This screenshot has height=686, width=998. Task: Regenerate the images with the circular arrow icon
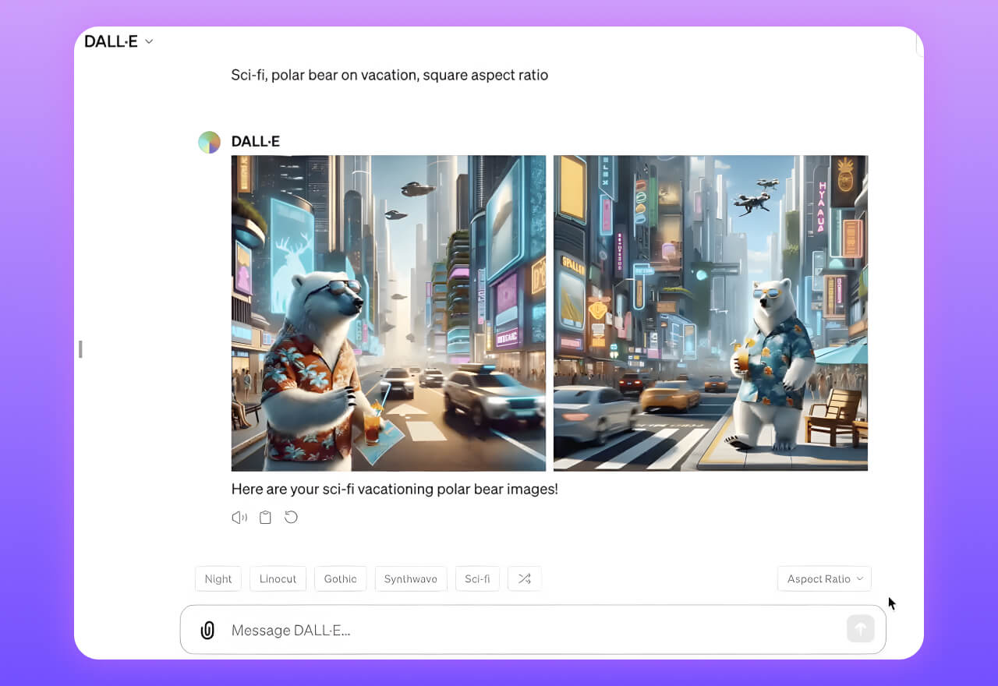coord(291,517)
